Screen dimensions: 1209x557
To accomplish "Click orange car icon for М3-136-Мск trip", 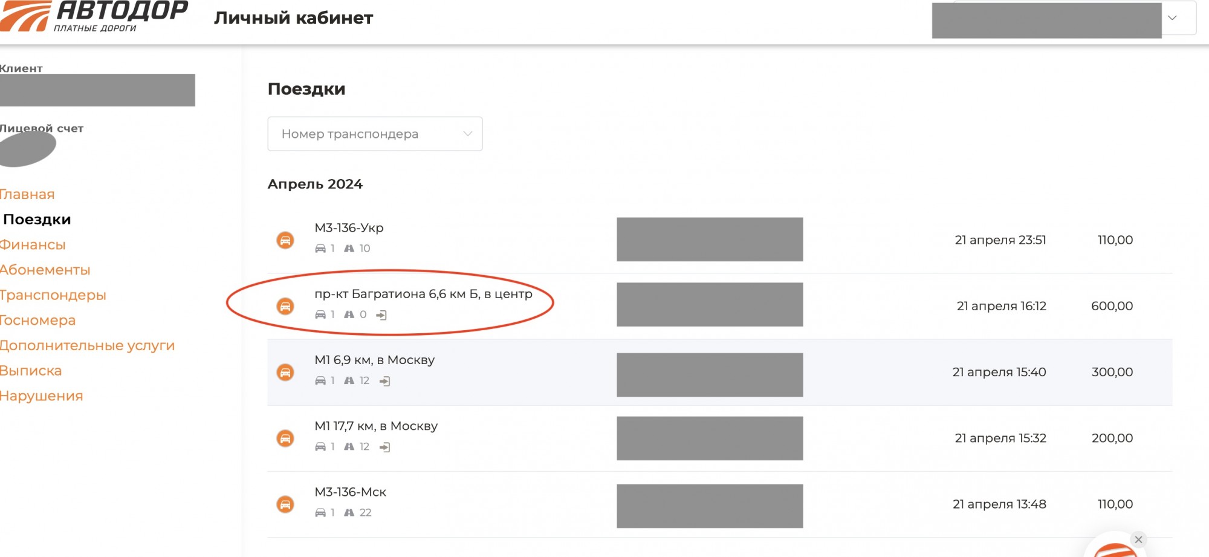I will coord(285,504).
